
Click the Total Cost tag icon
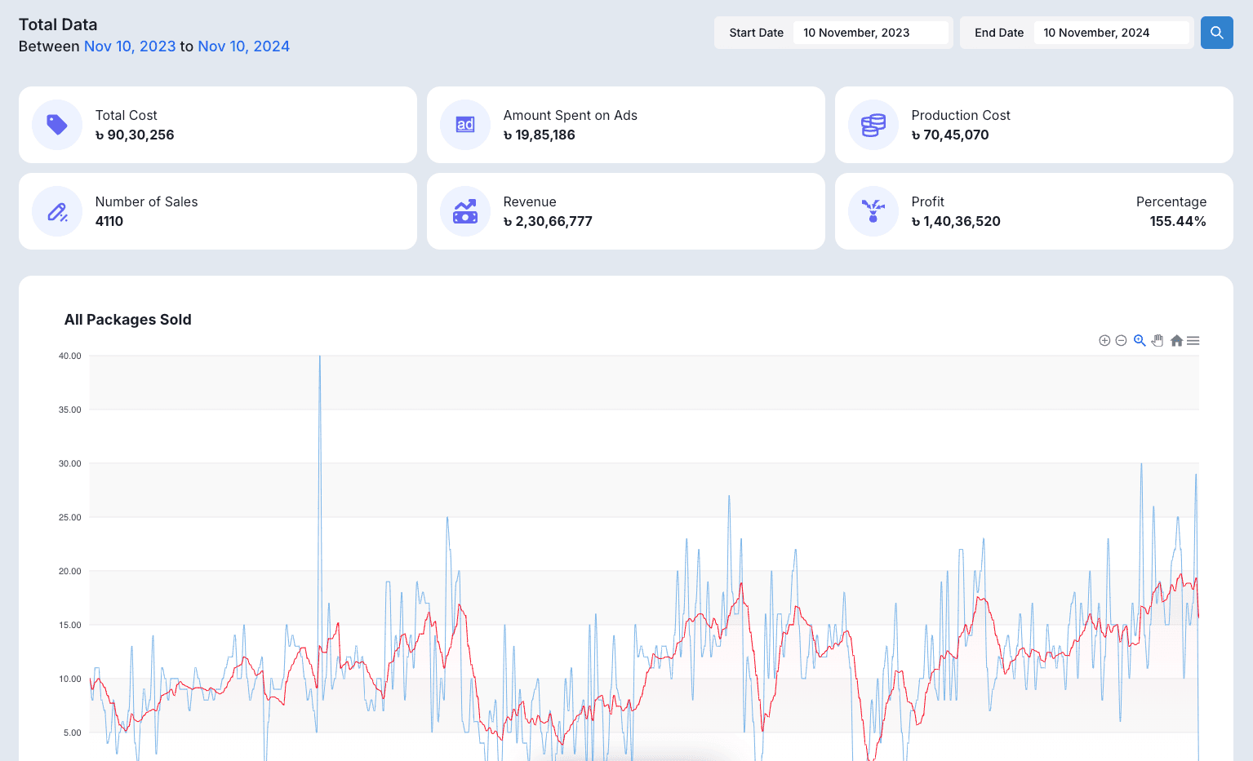click(x=57, y=125)
